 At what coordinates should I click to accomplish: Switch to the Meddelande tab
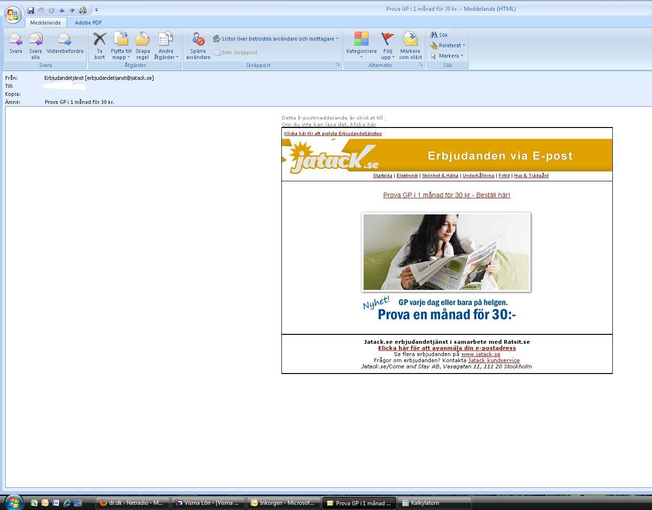click(45, 23)
